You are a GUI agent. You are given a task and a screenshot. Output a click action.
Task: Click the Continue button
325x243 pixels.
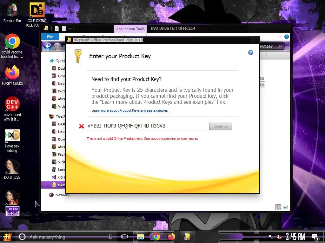pyautogui.click(x=221, y=126)
